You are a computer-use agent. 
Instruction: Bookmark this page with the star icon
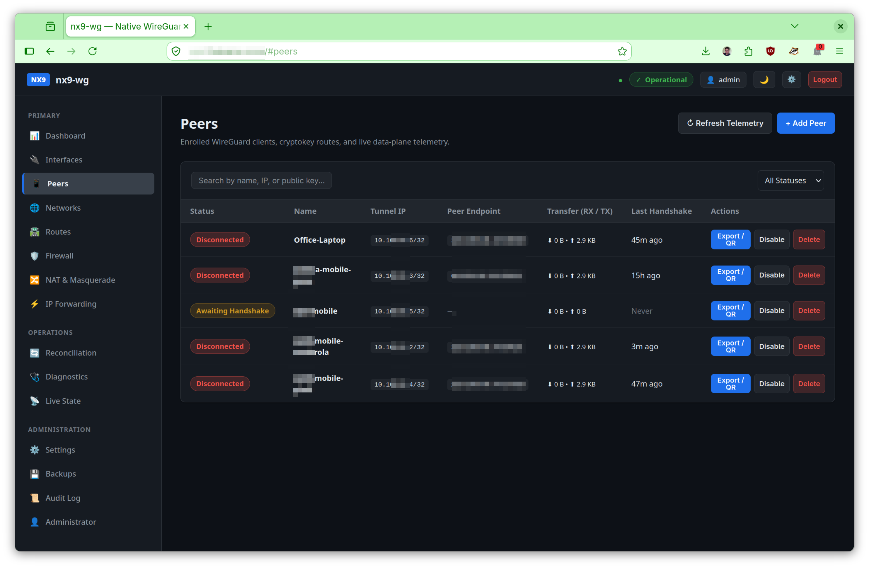(622, 51)
